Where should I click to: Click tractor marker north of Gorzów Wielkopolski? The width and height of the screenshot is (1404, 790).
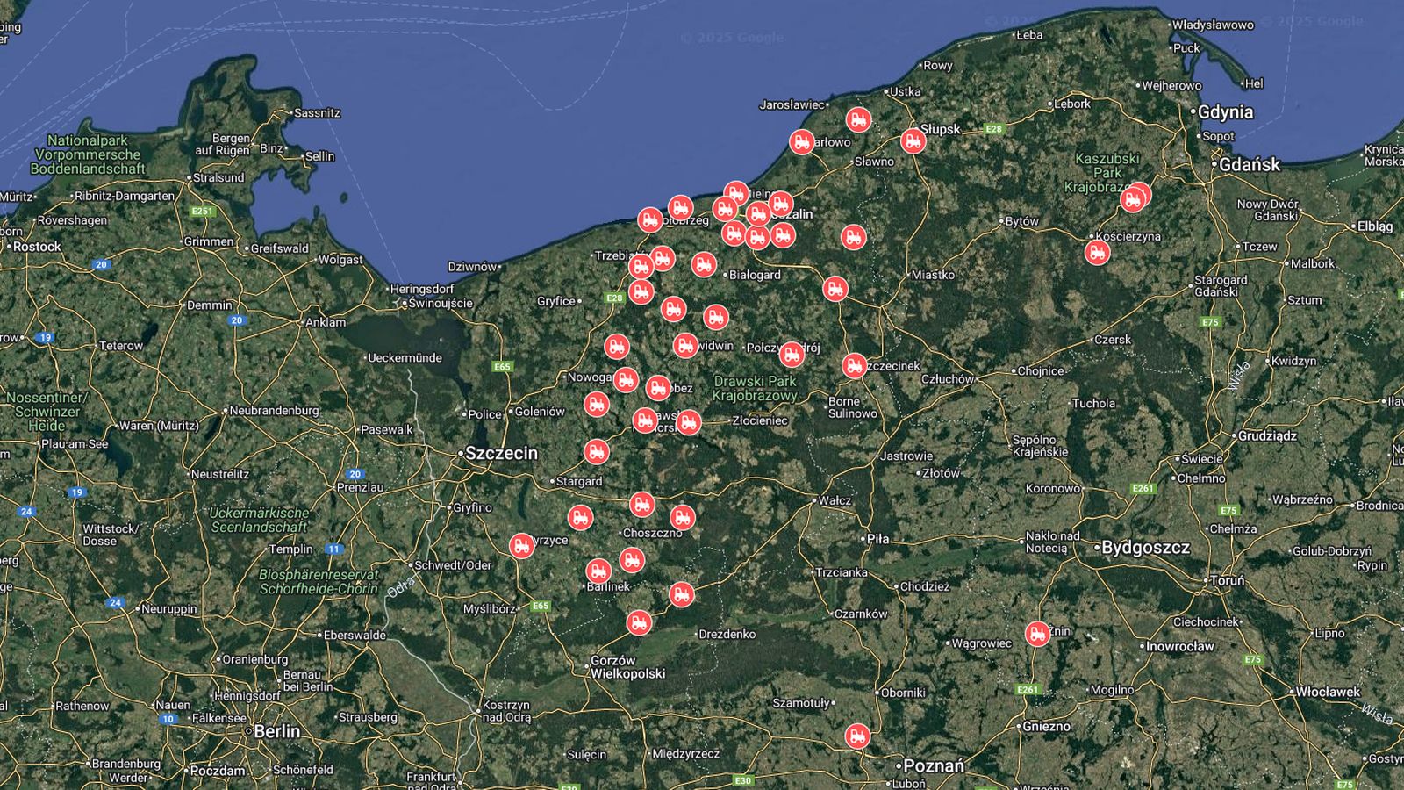pos(639,622)
